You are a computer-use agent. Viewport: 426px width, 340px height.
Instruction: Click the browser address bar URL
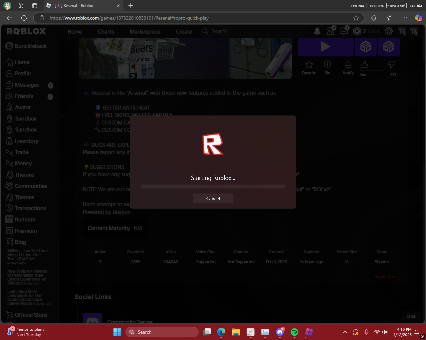129,18
